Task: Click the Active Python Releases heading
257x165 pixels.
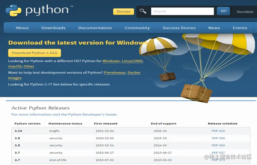Action: coord(40,108)
